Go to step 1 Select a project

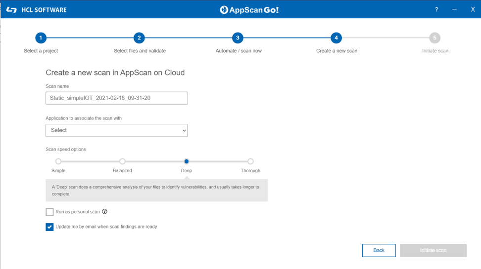pyautogui.click(x=41, y=38)
